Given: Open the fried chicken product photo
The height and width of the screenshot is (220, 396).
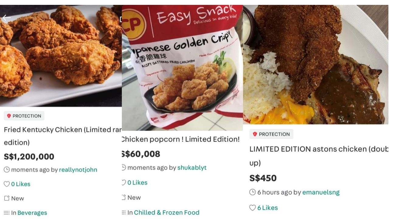Looking at the screenshot, I should [61, 55].
